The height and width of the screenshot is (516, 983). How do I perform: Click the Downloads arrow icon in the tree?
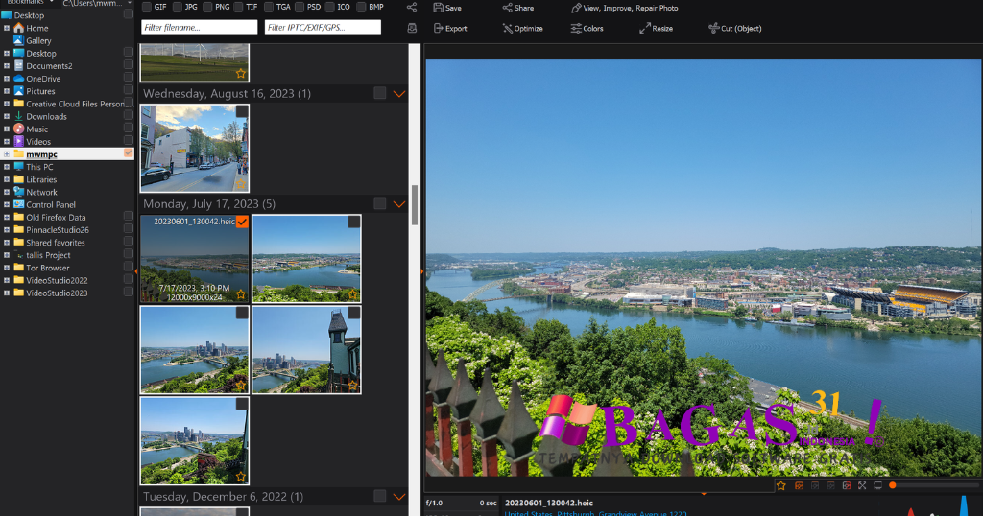point(19,116)
